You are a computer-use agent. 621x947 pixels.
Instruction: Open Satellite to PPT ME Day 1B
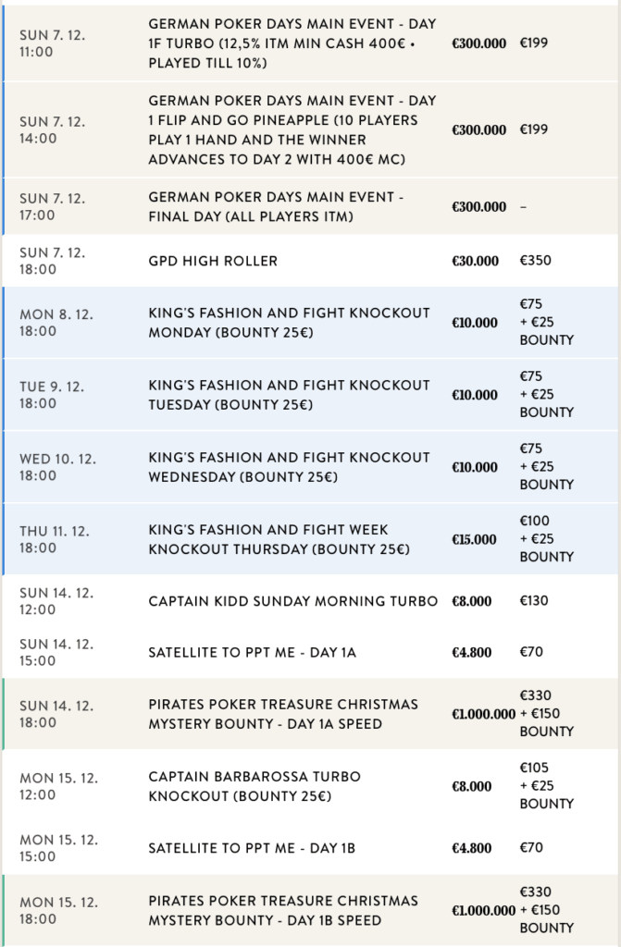pyautogui.click(x=252, y=847)
